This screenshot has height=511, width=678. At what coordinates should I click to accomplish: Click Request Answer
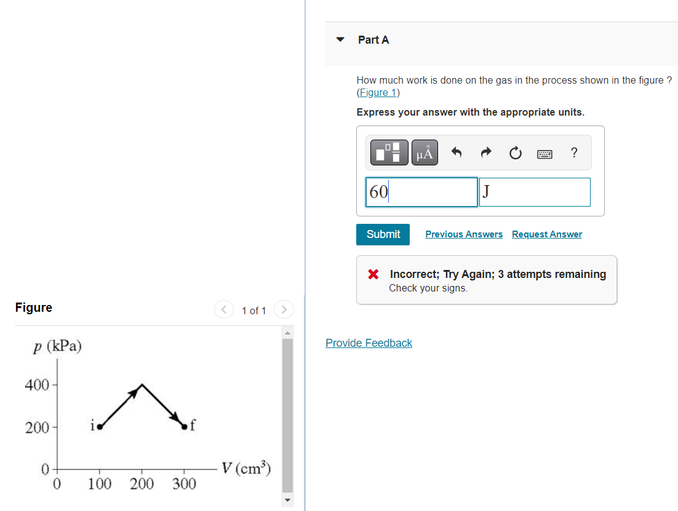click(546, 234)
